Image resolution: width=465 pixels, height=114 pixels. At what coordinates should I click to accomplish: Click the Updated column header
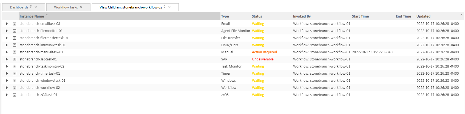tap(423, 16)
